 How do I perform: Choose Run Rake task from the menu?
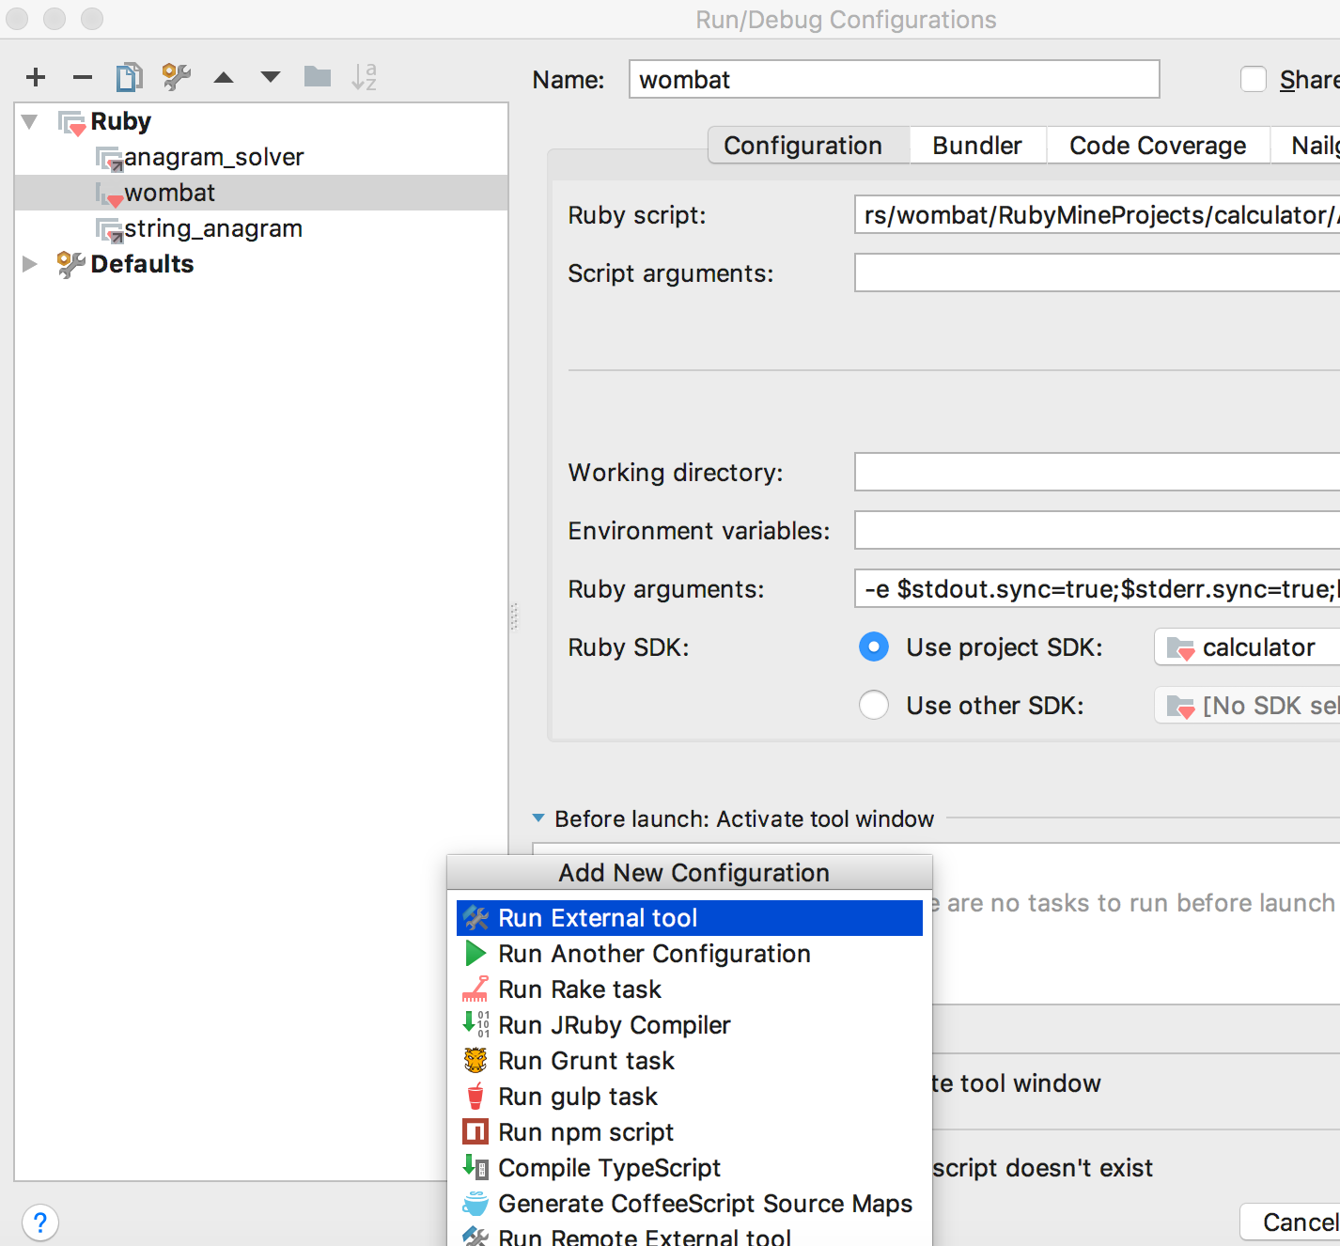click(580, 989)
